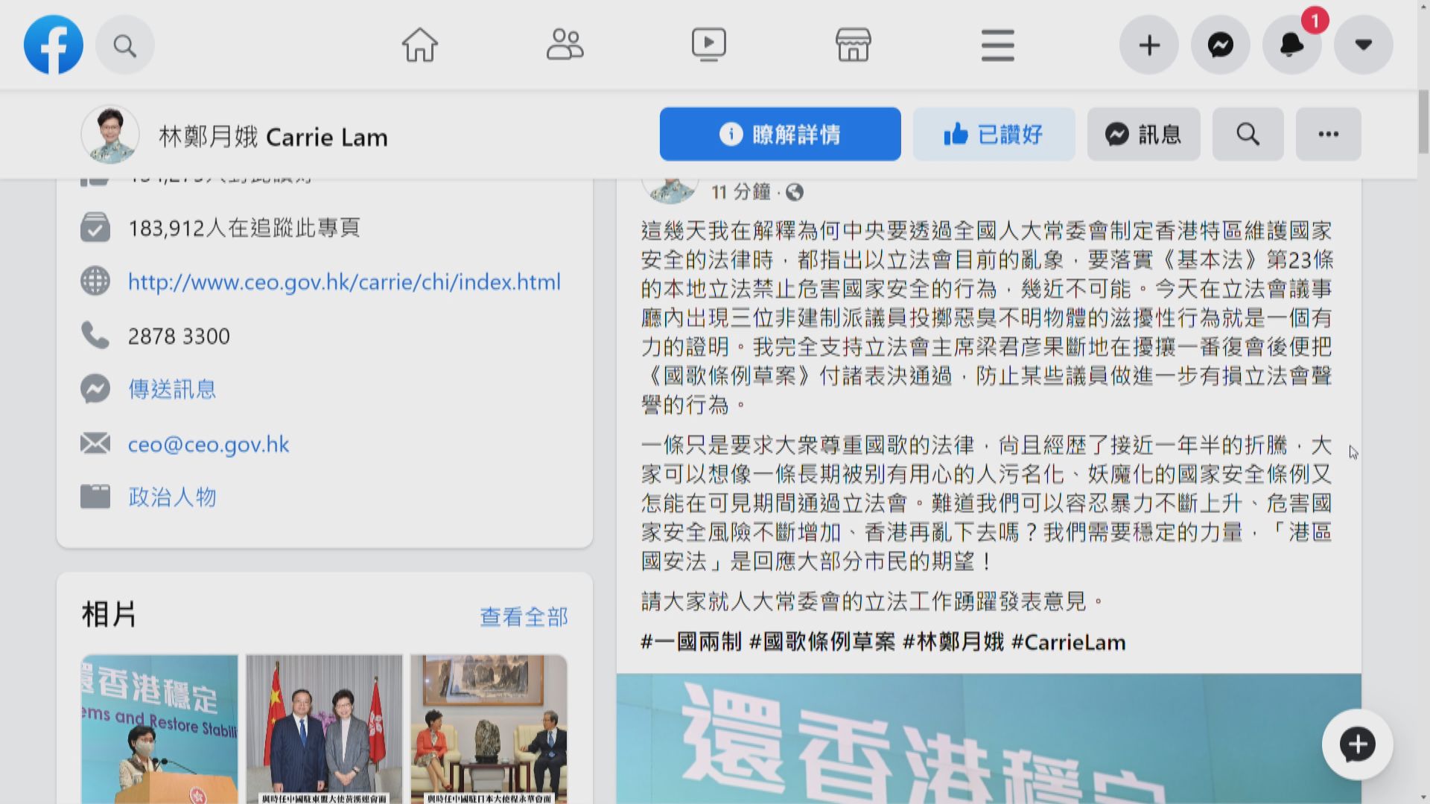Image resolution: width=1430 pixels, height=804 pixels.
Task: Click the plus Create button in the top bar
Action: (1148, 45)
